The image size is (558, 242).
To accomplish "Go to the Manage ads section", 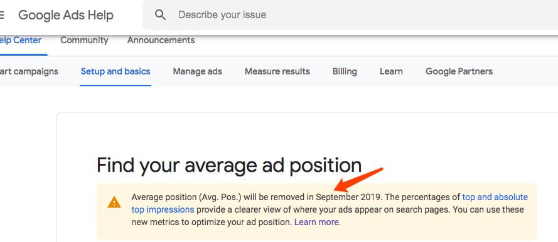I will coord(198,71).
